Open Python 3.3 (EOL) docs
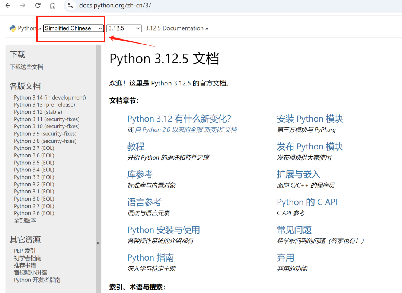This screenshot has height=293, width=402. (34, 177)
